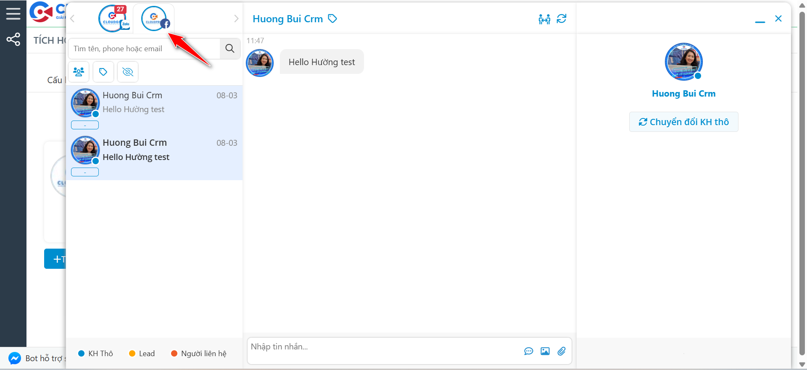Click the Người liên hệ red legend dot

[174, 354]
